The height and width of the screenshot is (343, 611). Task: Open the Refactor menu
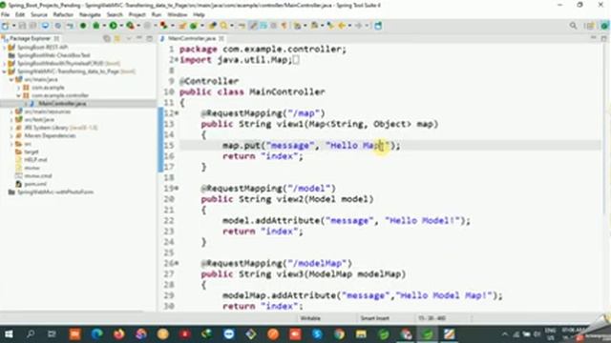63,15
